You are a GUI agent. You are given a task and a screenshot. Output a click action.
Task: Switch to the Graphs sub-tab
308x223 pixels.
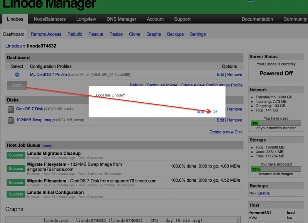154,34
